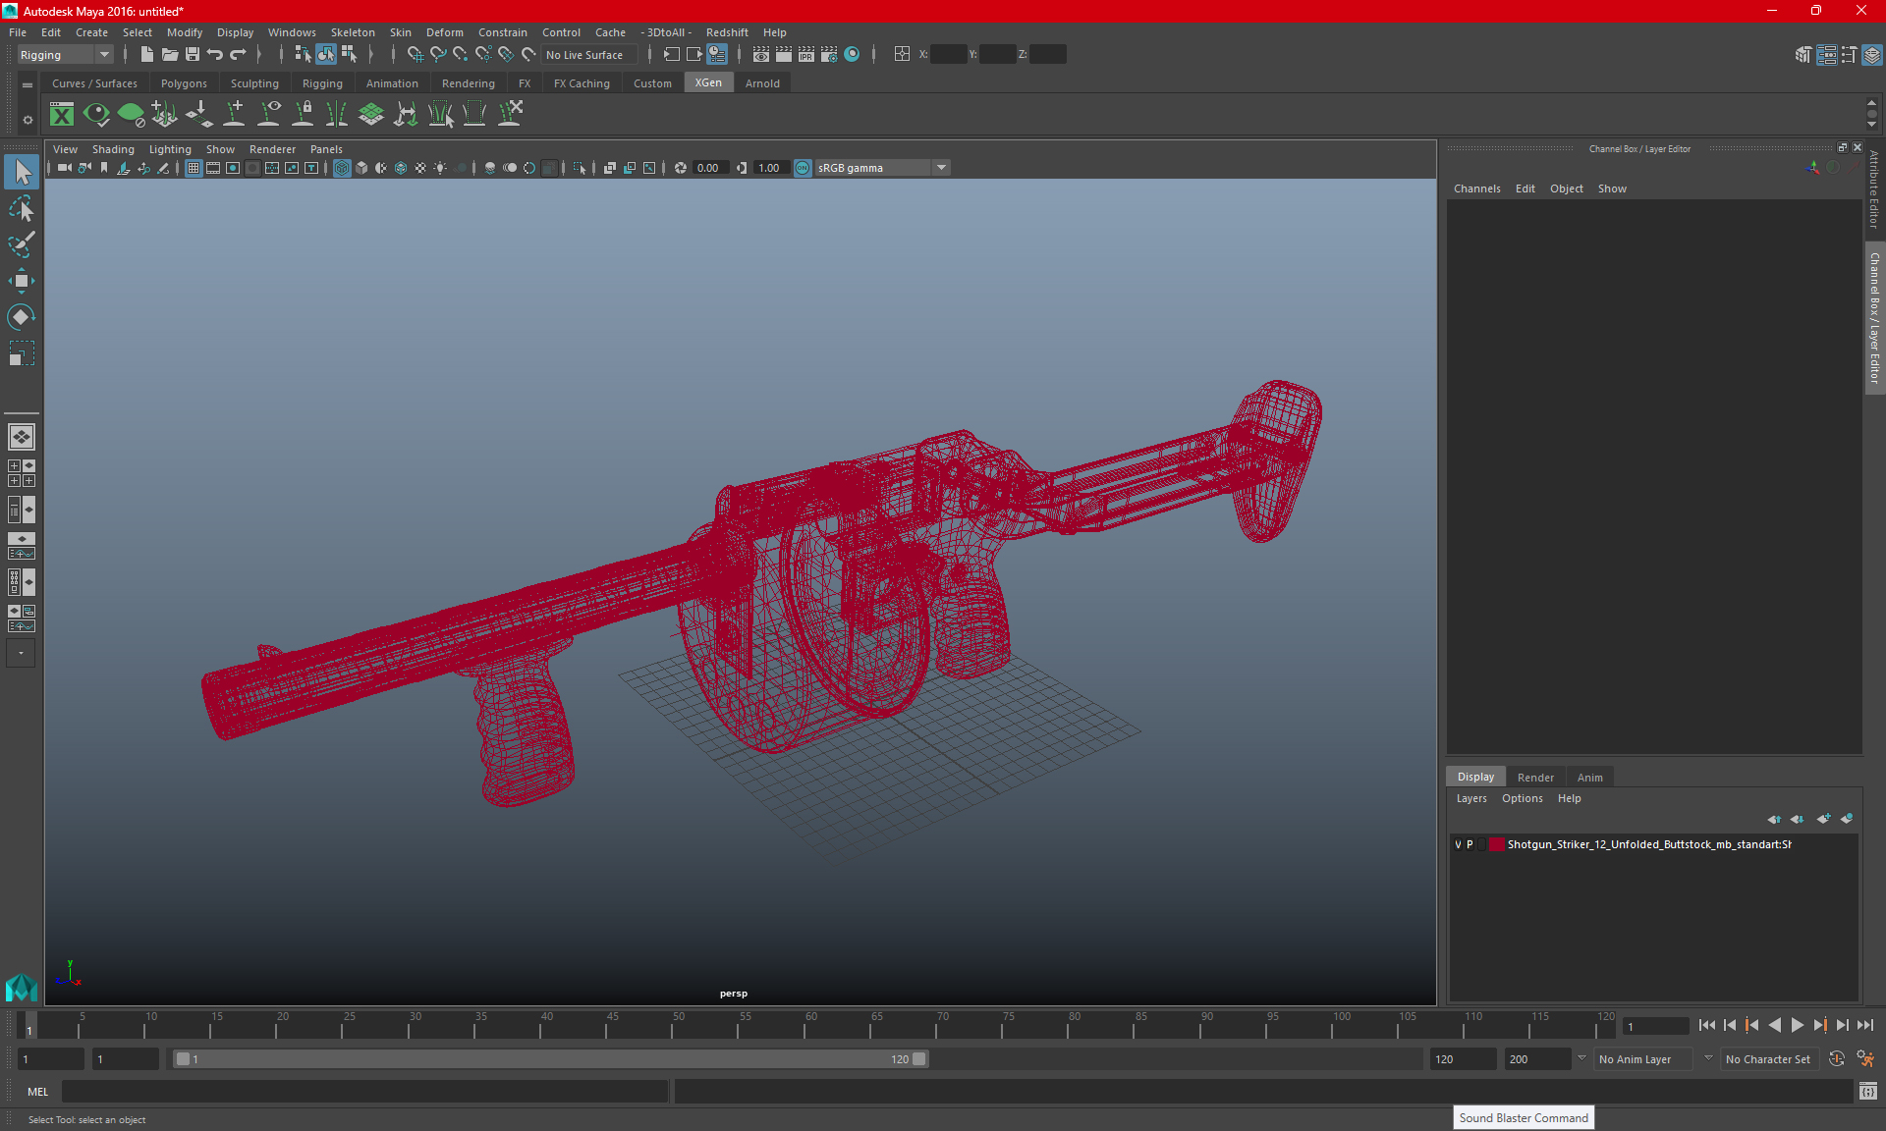Screen dimensions: 1886x1131
Task: Open the viewport Shading menu
Action: pos(113,149)
